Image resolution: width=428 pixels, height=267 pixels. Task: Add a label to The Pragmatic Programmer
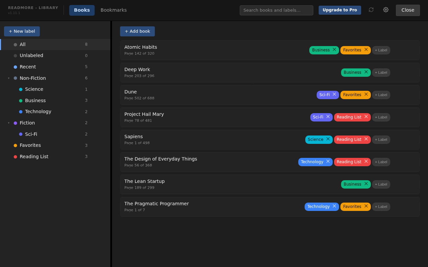(381, 207)
